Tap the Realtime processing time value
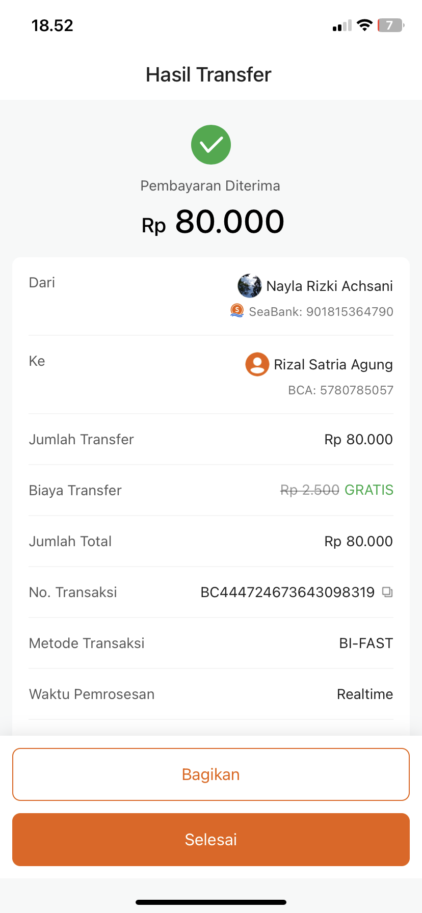 364,694
